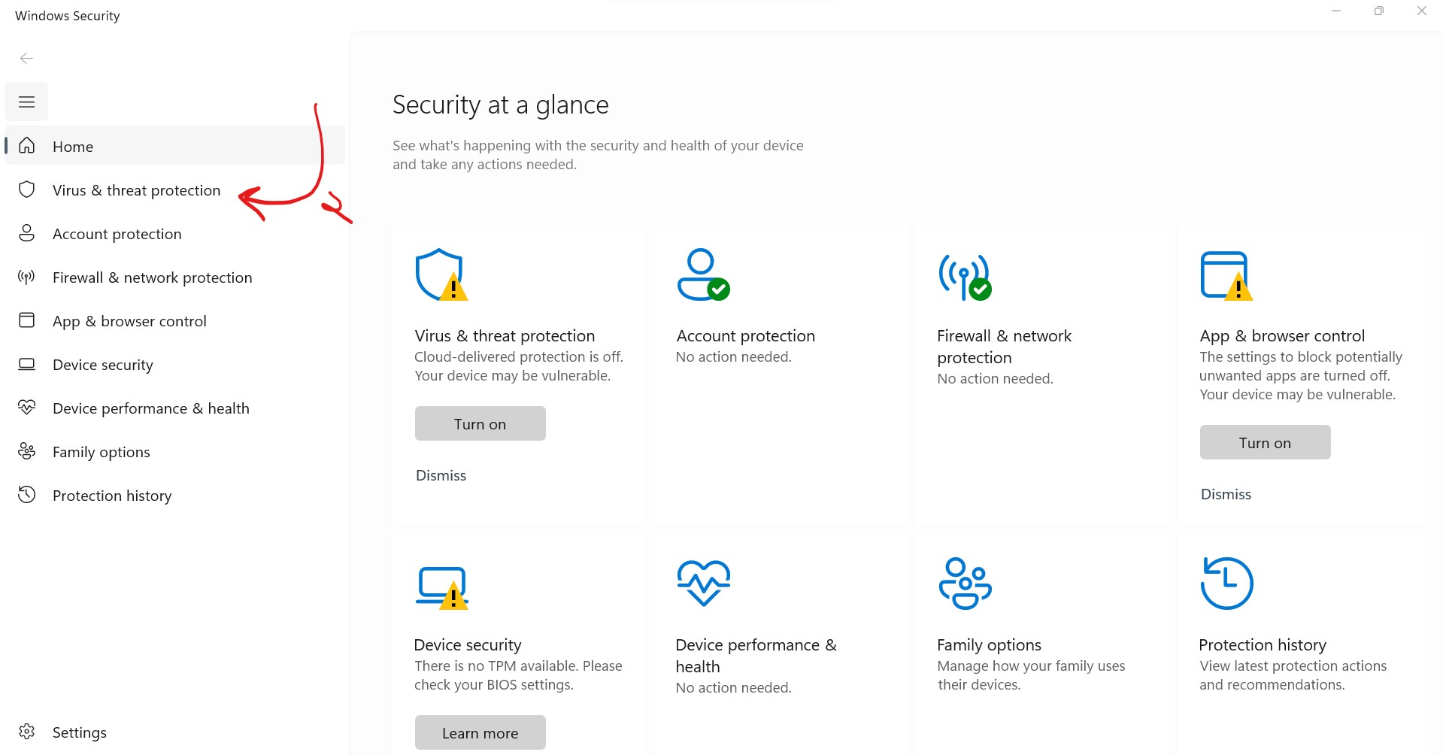
Task: Click the large Protection history clock icon
Action: pos(1226,583)
